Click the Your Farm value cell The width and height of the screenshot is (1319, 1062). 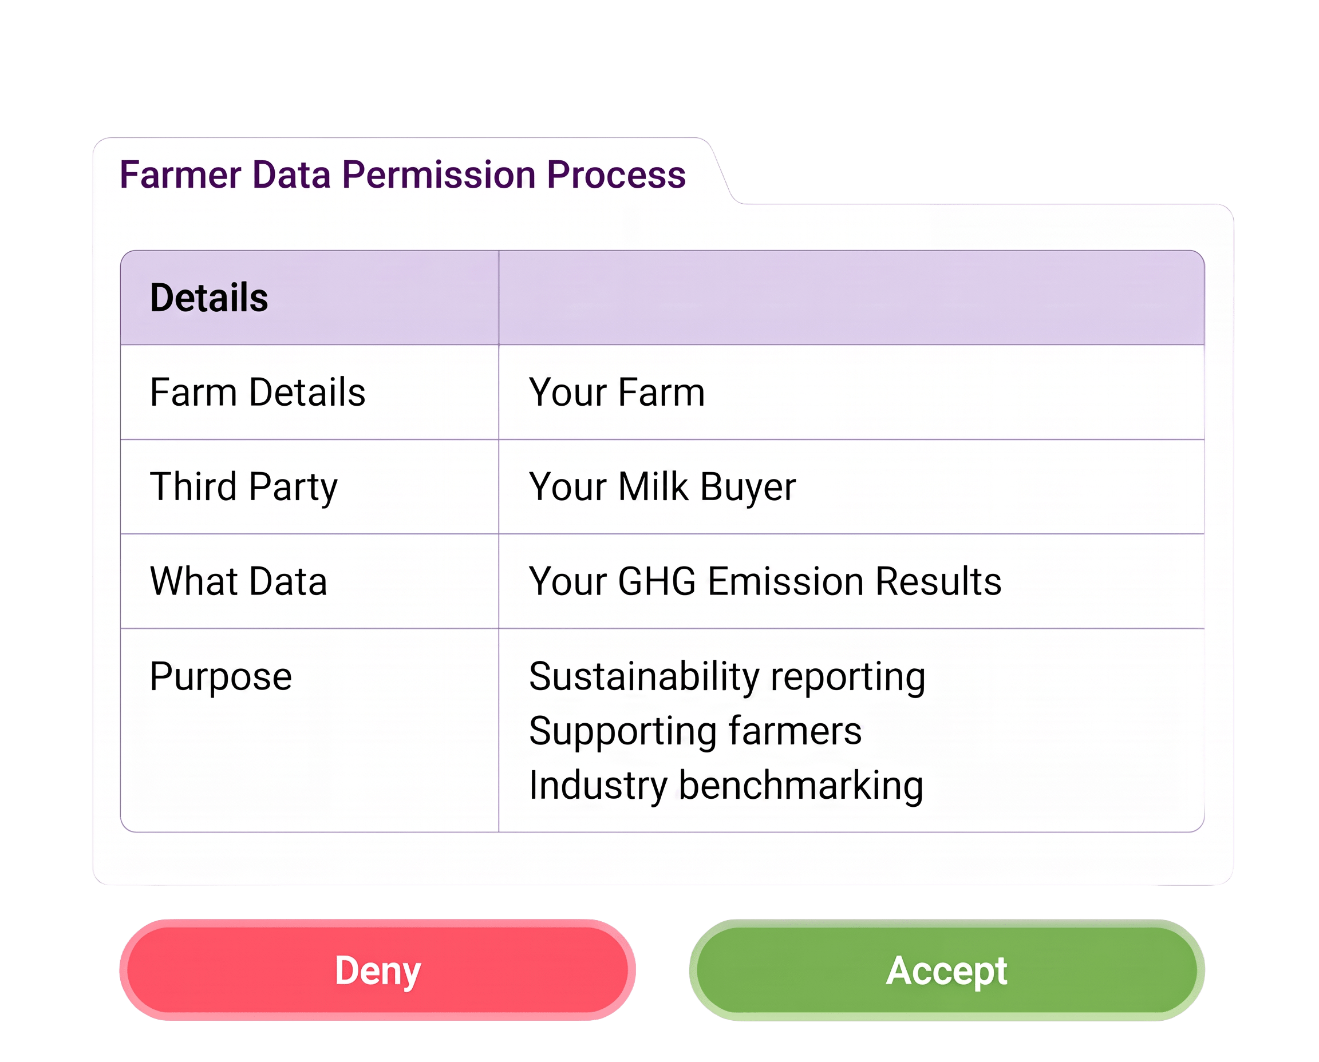851,392
